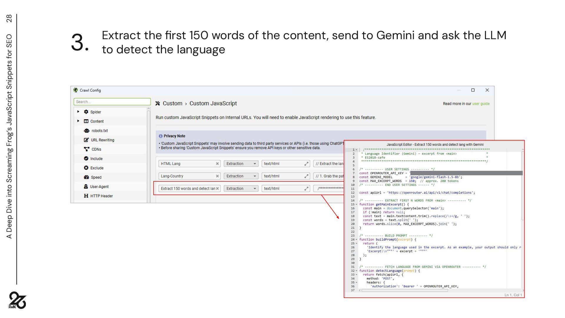Screen dimensions: 565x318
Task: Collapse getMainExcerpt function fold at line 15
Action: pyautogui.click(x=356, y=204)
